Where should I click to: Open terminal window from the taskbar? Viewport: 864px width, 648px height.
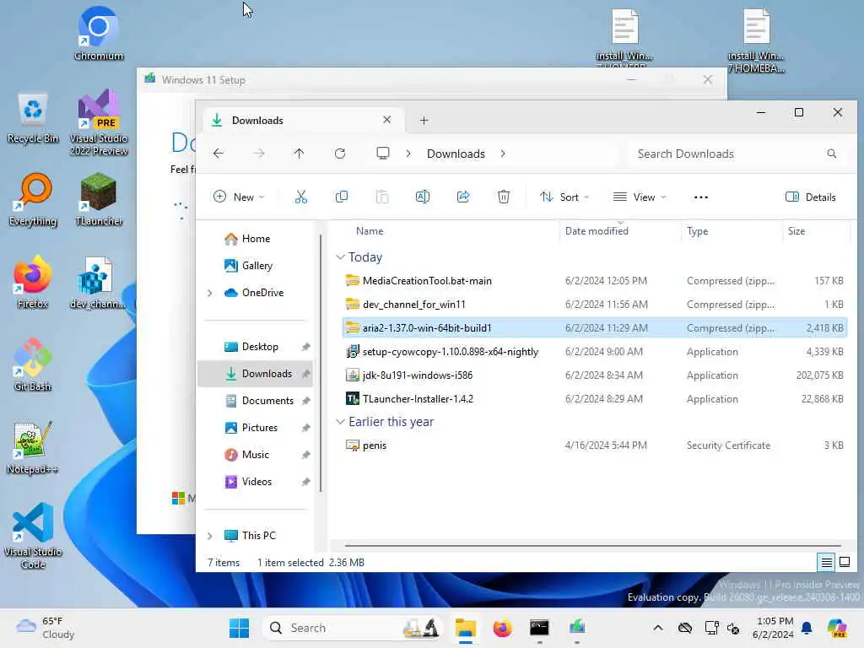click(539, 628)
